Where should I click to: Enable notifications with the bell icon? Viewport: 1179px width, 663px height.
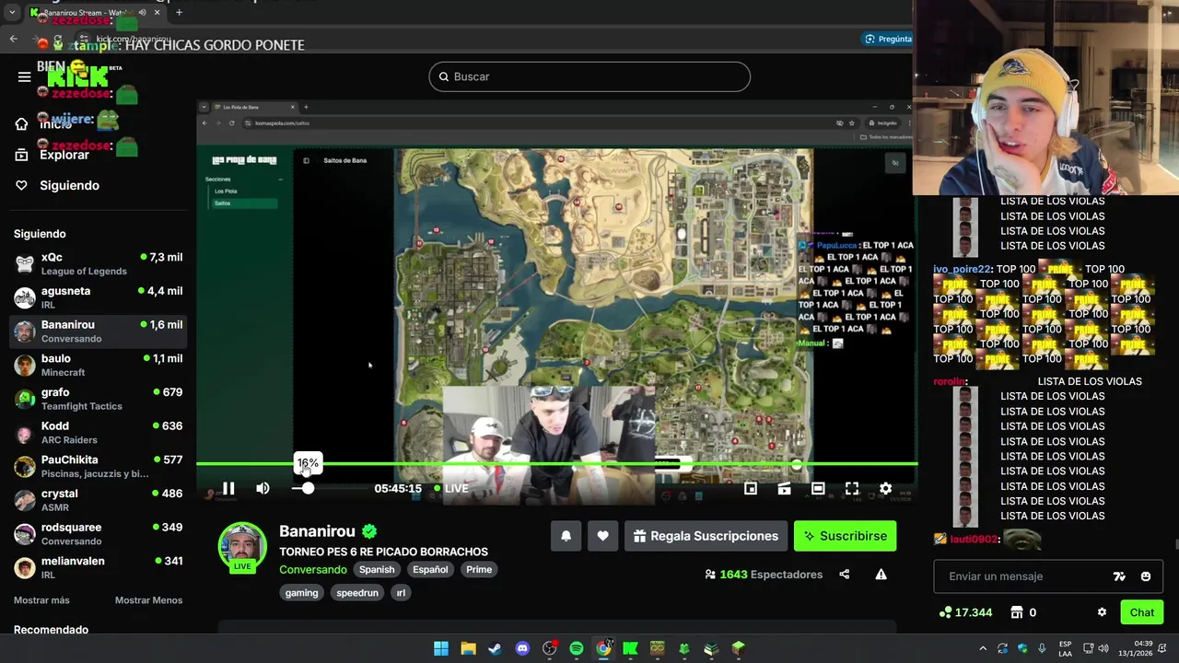click(566, 536)
